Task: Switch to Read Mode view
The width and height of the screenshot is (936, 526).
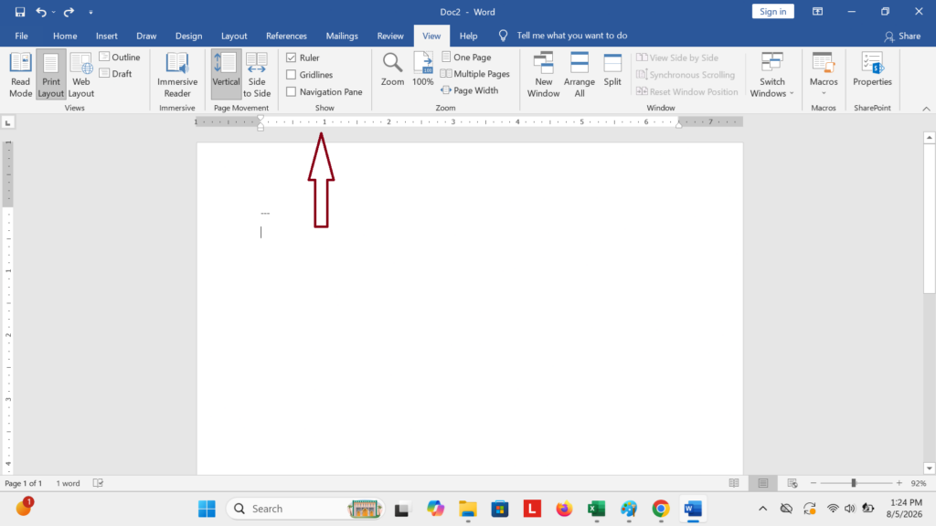Action: point(20,75)
